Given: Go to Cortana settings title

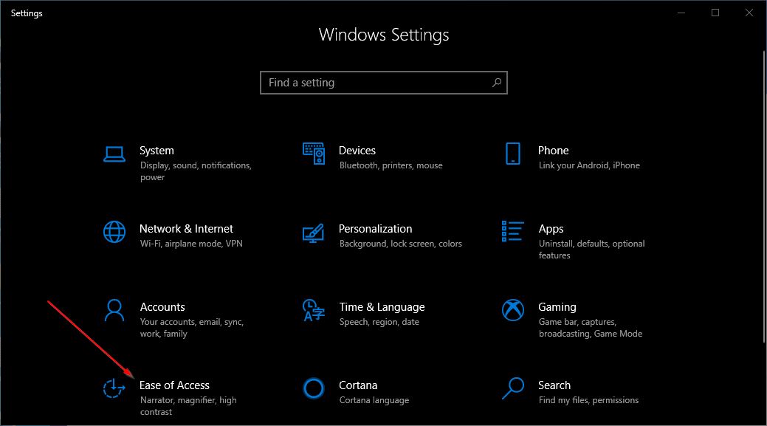Looking at the screenshot, I should coord(358,385).
